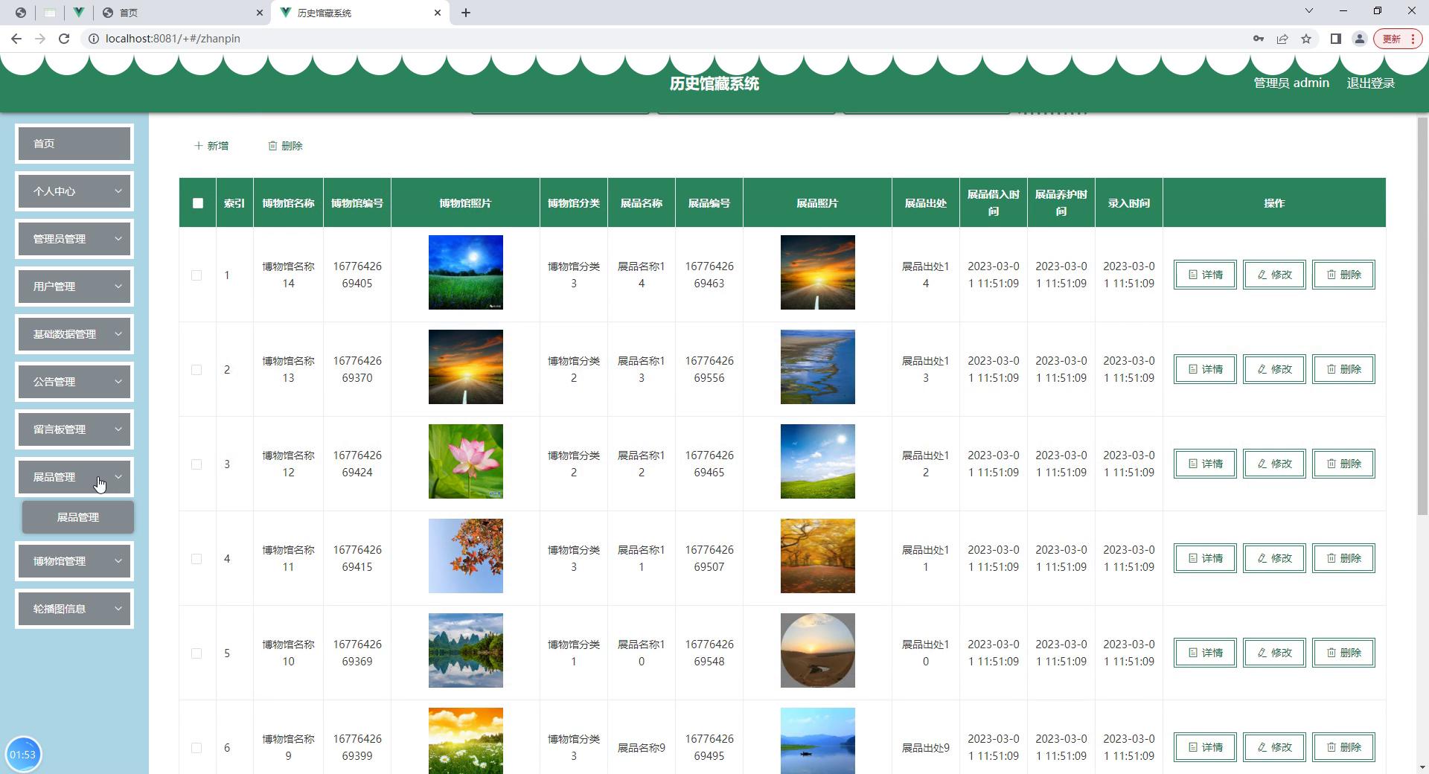Check the checkbox for row 2
This screenshot has width=1429, height=774.
point(196,370)
